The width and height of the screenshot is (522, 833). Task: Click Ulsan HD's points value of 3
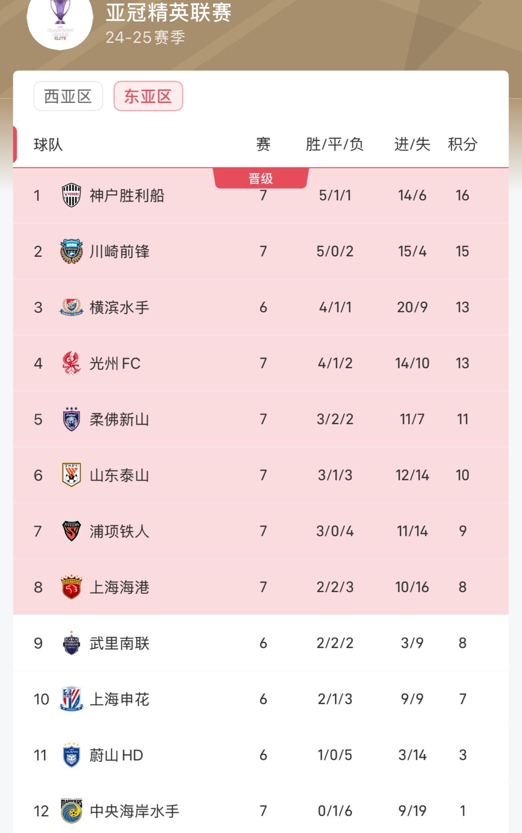[x=463, y=756]
